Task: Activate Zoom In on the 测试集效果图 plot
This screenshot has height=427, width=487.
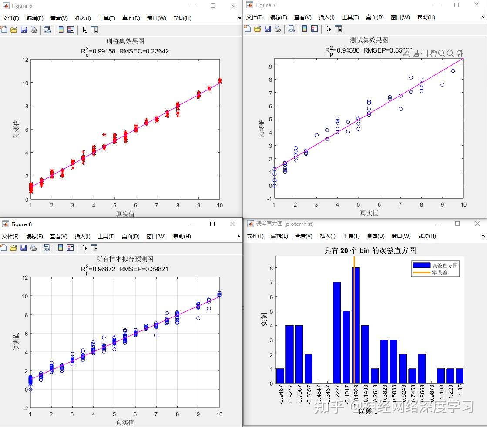Action: tap(442, 53)
